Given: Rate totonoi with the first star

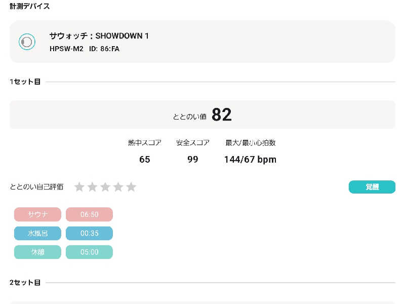Looking at the screenshot, I should [x=79, y=187].
